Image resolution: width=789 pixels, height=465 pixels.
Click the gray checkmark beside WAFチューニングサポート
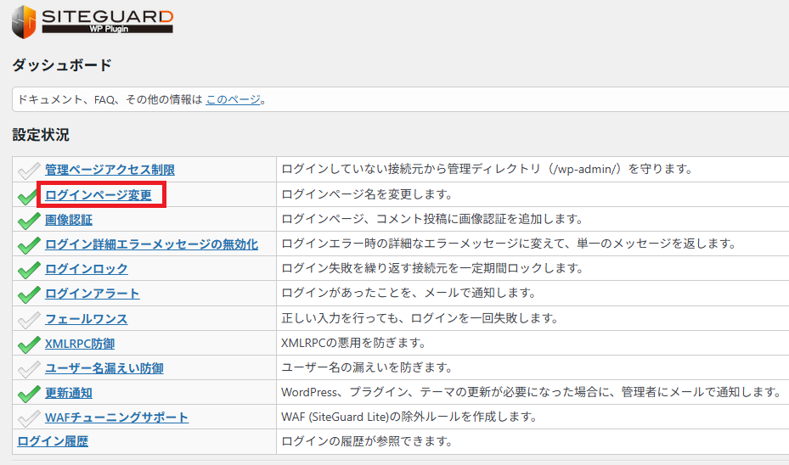[29, 417]
